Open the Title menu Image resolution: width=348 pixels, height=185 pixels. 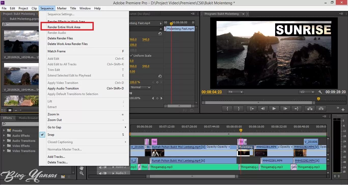73,8
